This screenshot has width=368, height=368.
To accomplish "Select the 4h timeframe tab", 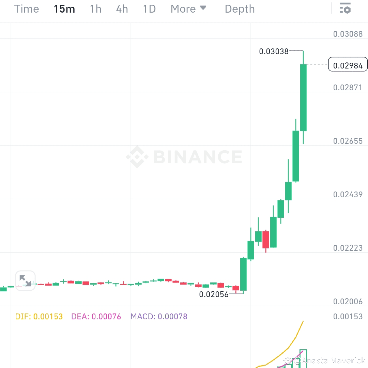I will [x=122, y=9].
